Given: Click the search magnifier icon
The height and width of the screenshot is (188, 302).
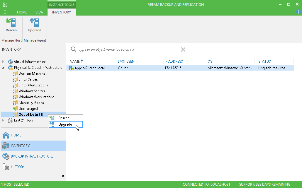Looking at the screenshot, I should point(74,49).
